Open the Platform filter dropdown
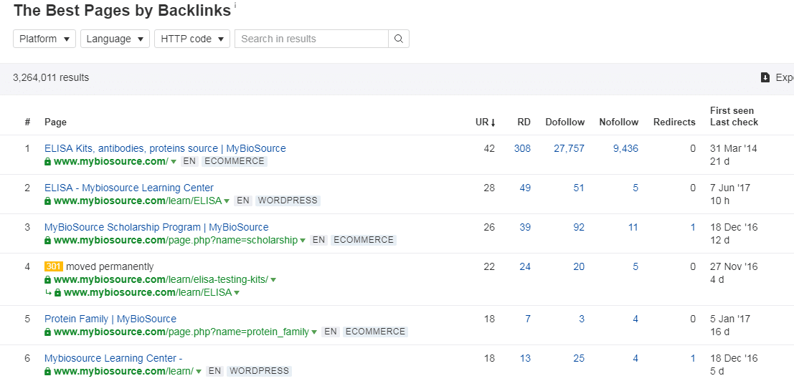This screenshot has width=794, height=381. click(x=44, y=39)
